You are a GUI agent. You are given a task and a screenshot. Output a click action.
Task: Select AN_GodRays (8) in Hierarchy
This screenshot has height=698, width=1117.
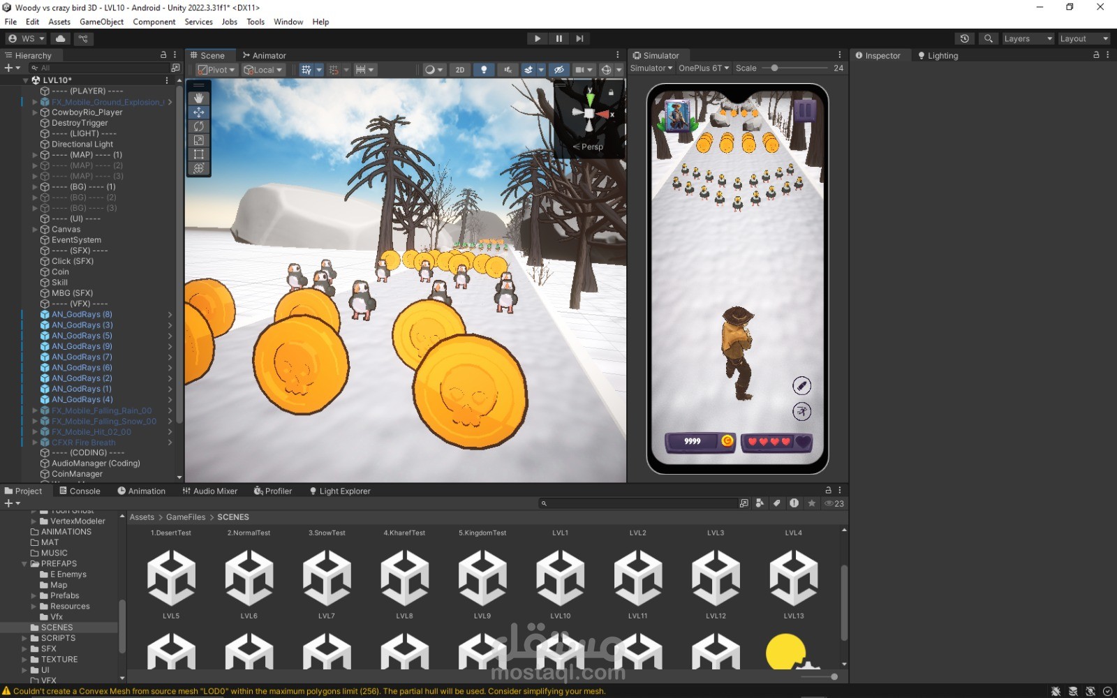[x=82, y=315]
